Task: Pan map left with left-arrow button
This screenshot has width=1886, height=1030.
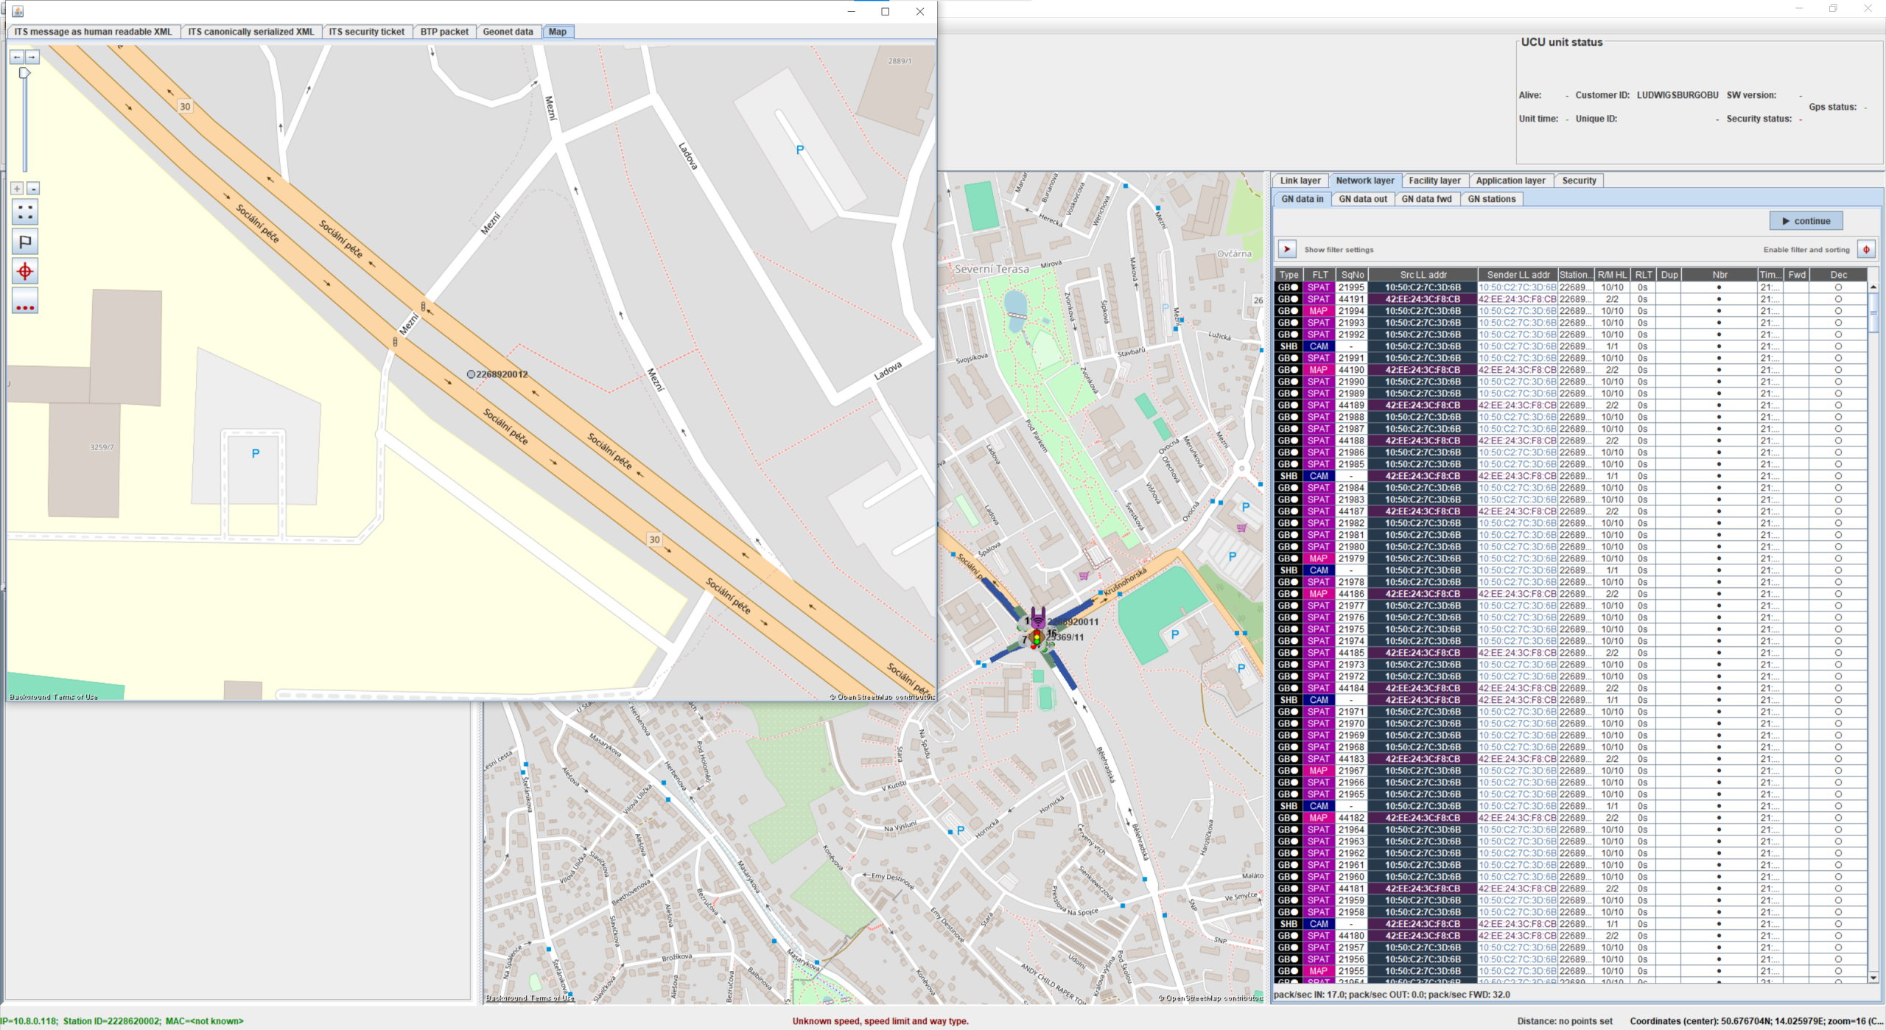Action: pos(17,57)
